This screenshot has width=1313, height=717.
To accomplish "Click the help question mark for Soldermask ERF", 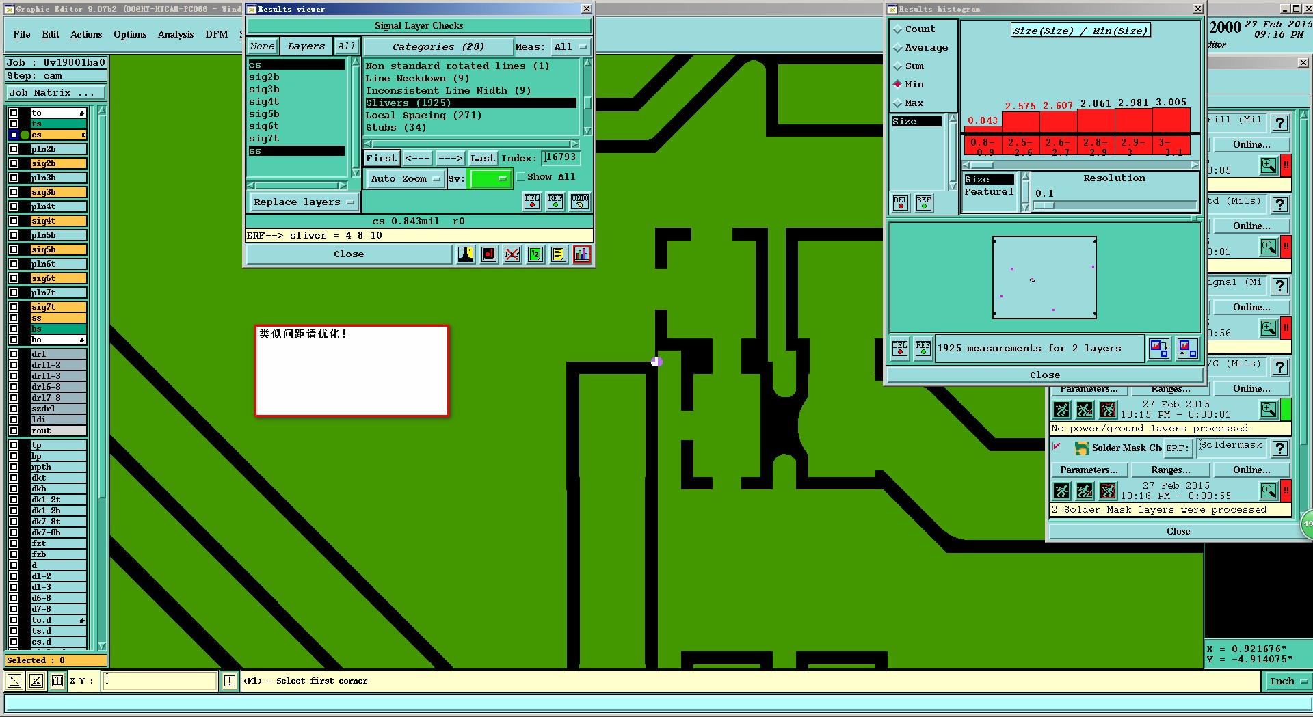I will (x=1280, y=448).
